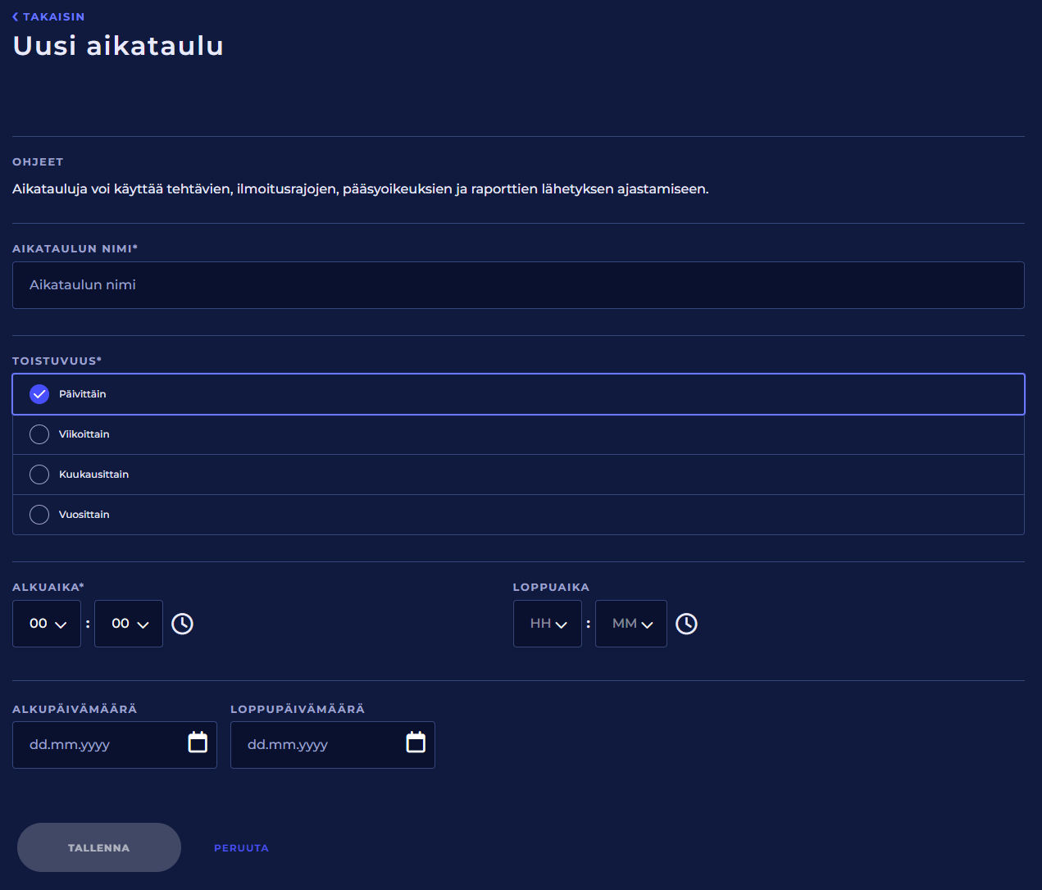The height and width of the screenshot is (890, 1042).
Task: Open the Loppupäivämäärä calendar picker icon
Action: (x=416, y=742)
